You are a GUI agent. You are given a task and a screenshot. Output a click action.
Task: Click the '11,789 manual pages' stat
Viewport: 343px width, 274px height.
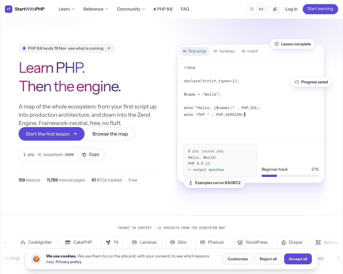pos(66,180)
